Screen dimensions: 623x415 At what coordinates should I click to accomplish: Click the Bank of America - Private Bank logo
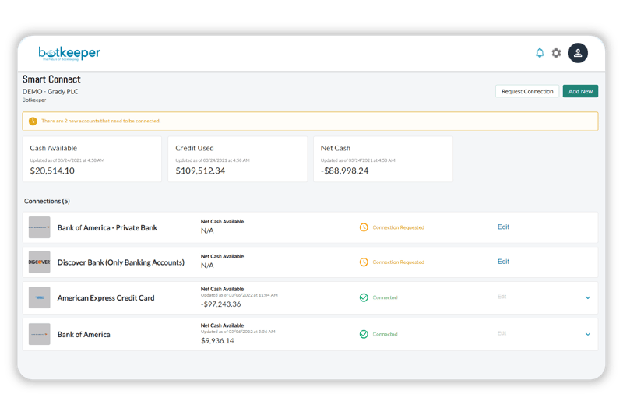coord(40,227)
